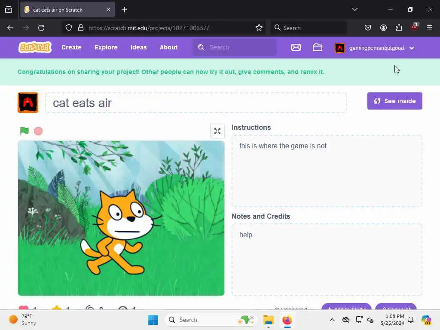Image resolution: width=440 pixels, height=330 pixels.
Task: Open the Pocket save icon
Action: (x=368, y=27)
